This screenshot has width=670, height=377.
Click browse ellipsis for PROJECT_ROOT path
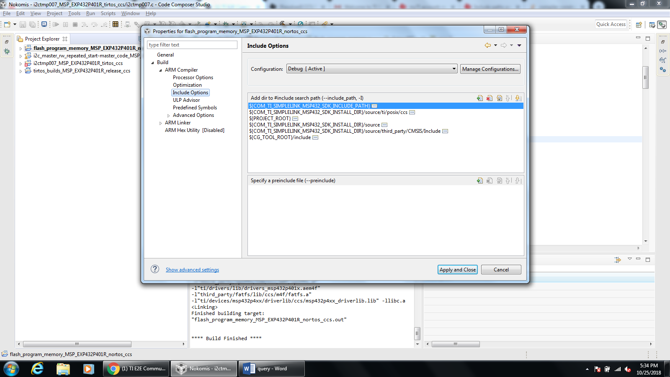pyautogui.click(x=295, y=119)
